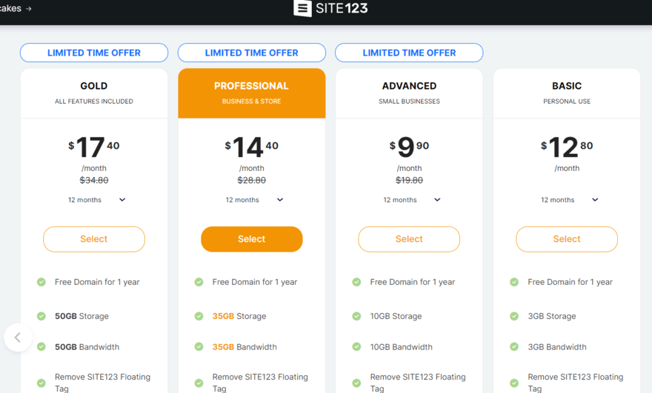Click checkmark beside 10GB Storage
The height and width of the screenshot is (393, 652).
click(356, 316)
